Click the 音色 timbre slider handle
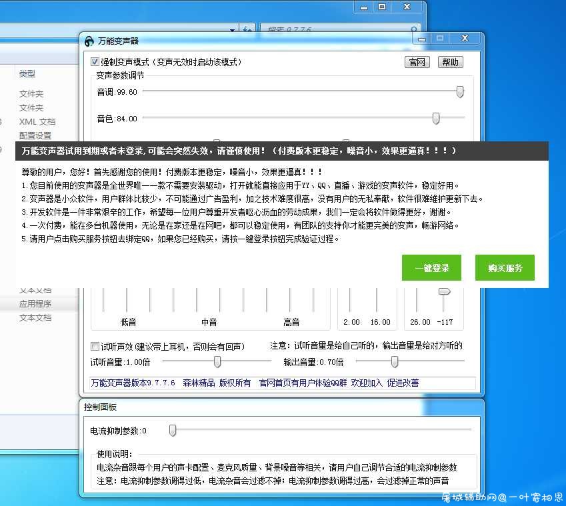This screenshot has height=506, width=566. [x=436, y=118]
